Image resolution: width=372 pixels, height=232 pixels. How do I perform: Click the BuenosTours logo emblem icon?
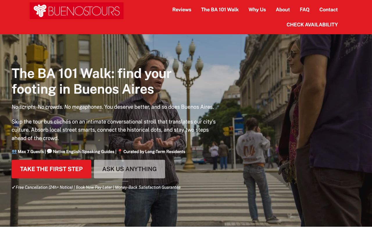tap(40, 11)
